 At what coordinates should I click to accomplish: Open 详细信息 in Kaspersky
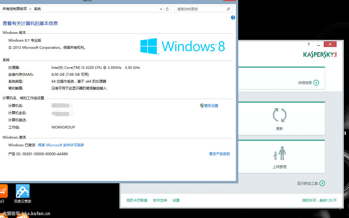click(x=305, y=83)
